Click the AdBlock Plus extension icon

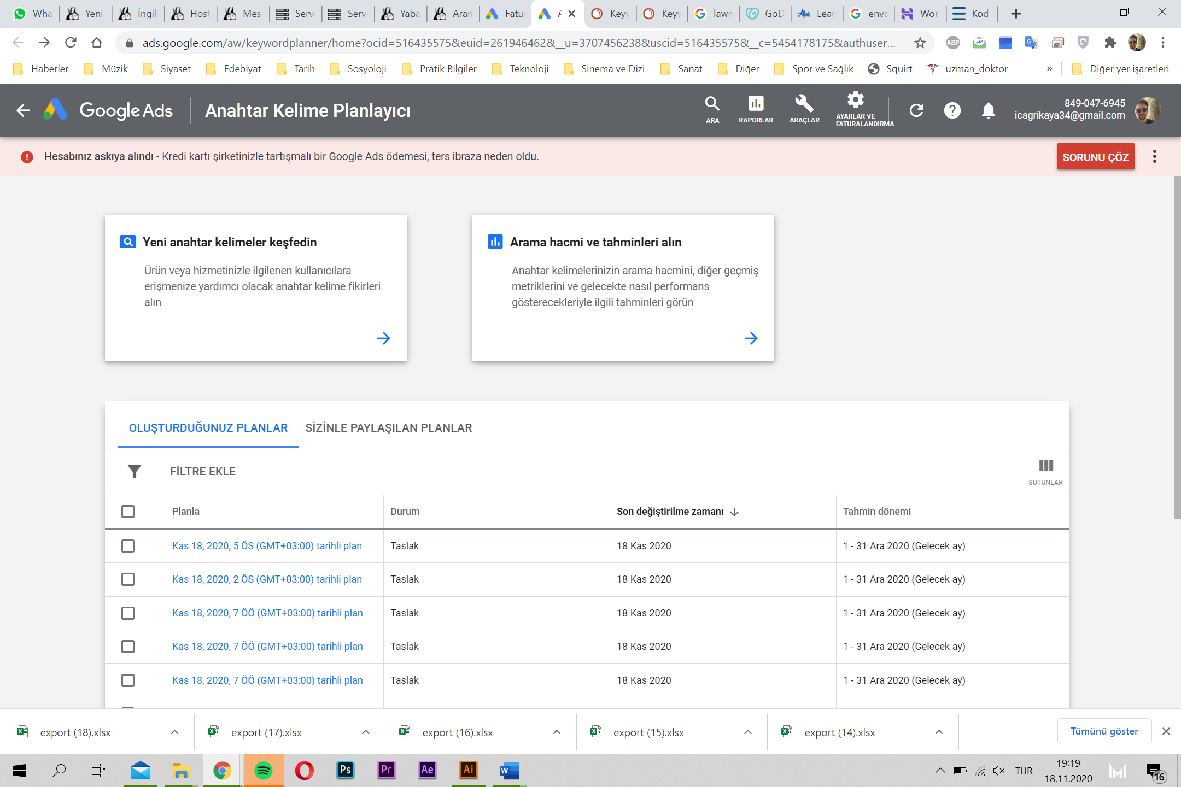point(952,43)
